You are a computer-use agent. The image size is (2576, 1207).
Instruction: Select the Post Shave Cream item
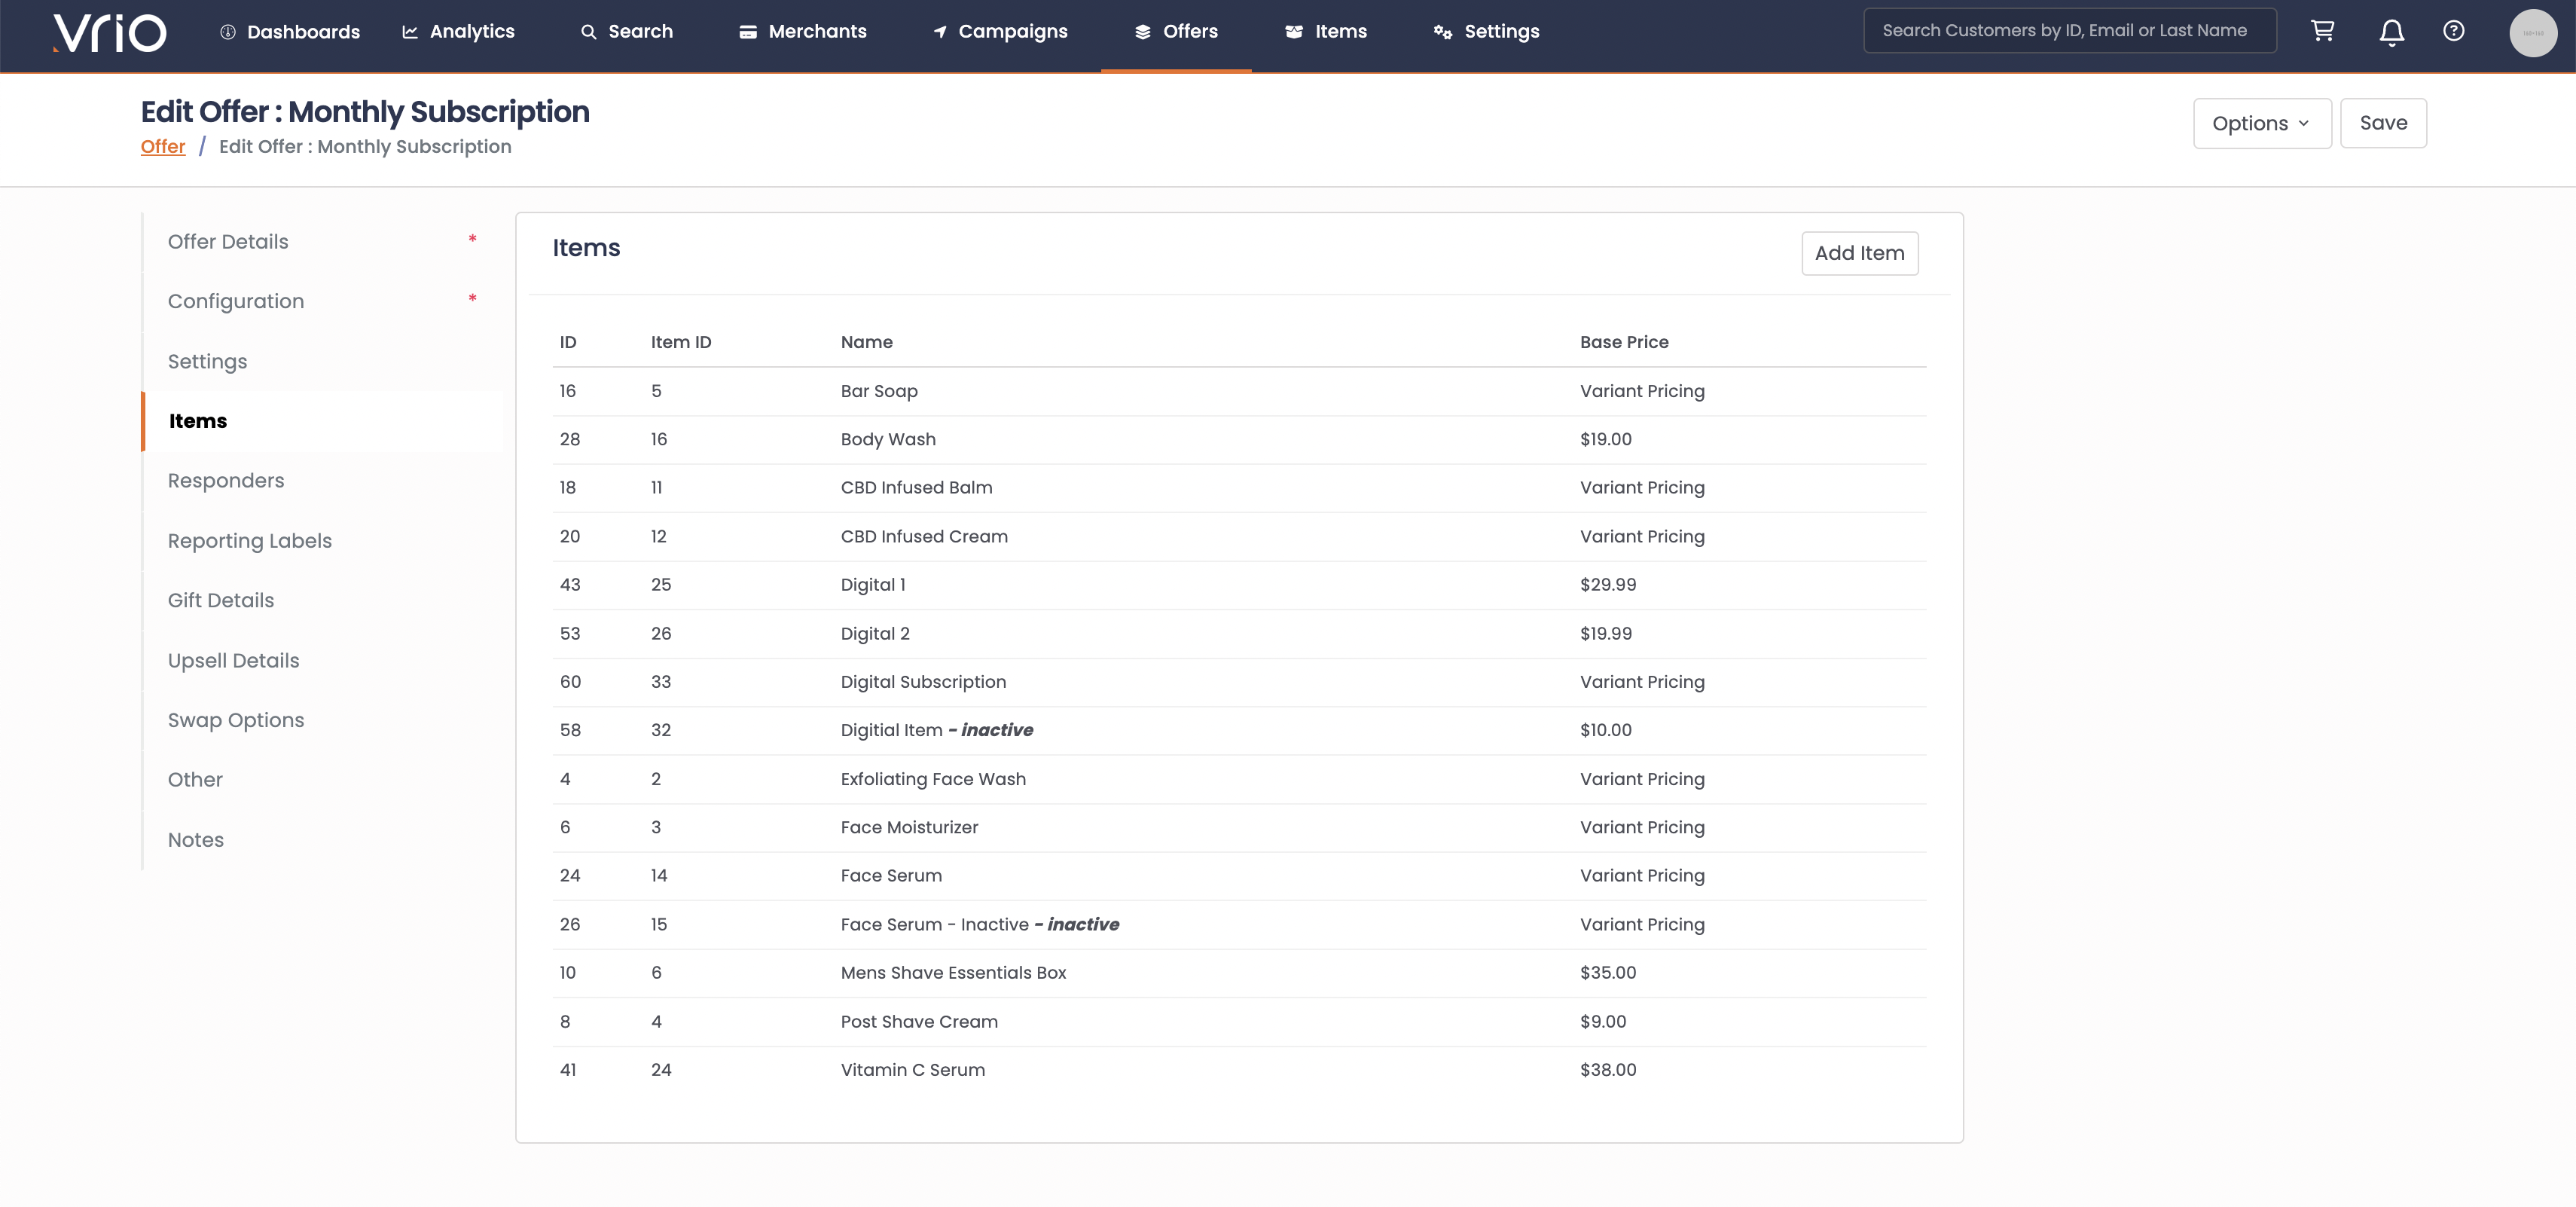(1239, 1022)
